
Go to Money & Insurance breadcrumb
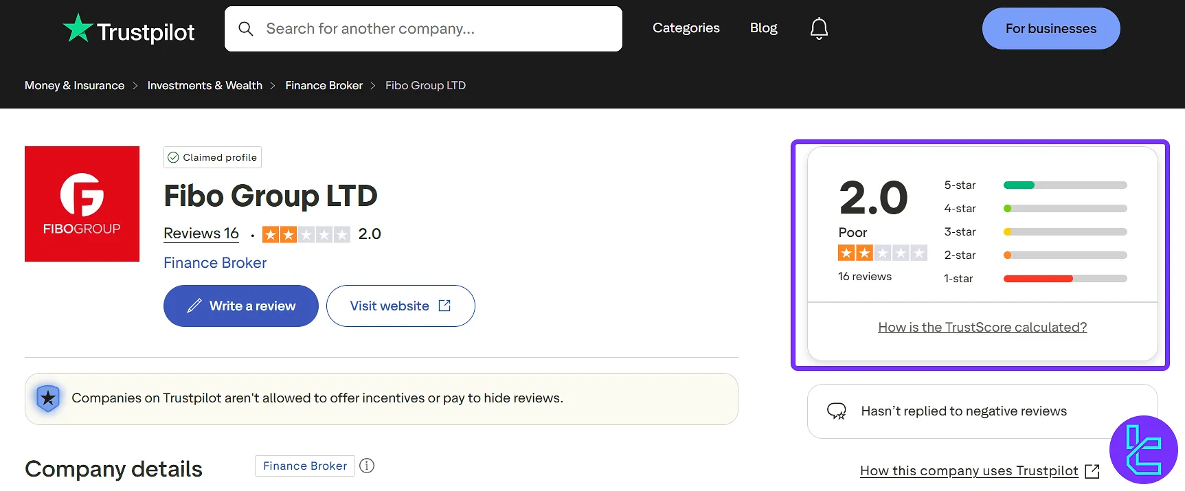(x=74, y=86)
